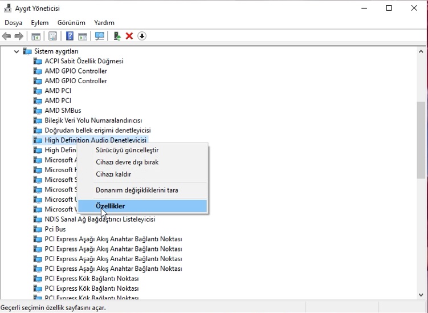Select ACPI Sabit Özellik Düğmesi device
Screen dimensions: 428x313
click(x=84, y=61)
